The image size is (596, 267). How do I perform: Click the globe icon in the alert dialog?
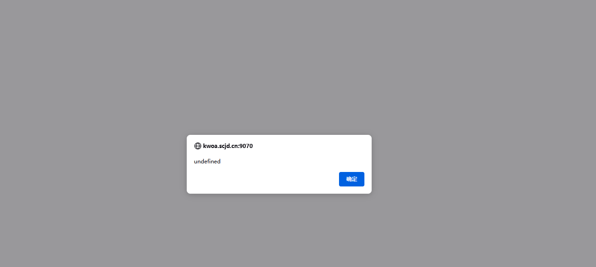198,146
